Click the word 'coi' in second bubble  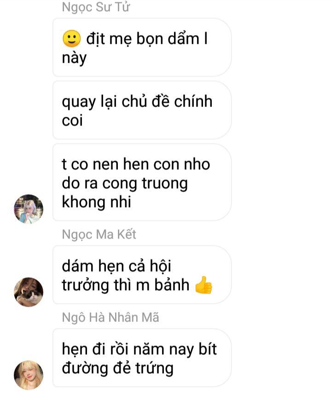coord(72,120)
